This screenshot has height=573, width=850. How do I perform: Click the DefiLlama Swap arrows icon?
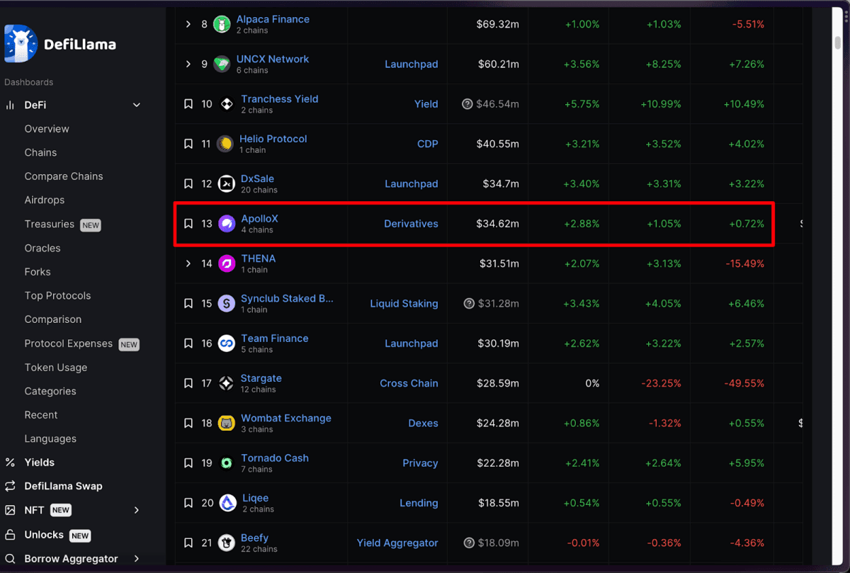click(x=10, y=487)
